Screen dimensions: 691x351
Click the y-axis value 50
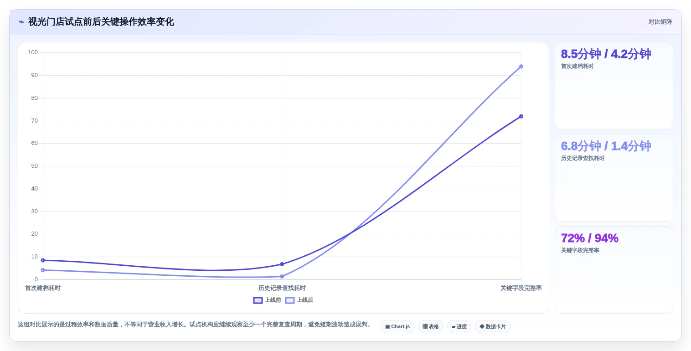tap(35, 166)
